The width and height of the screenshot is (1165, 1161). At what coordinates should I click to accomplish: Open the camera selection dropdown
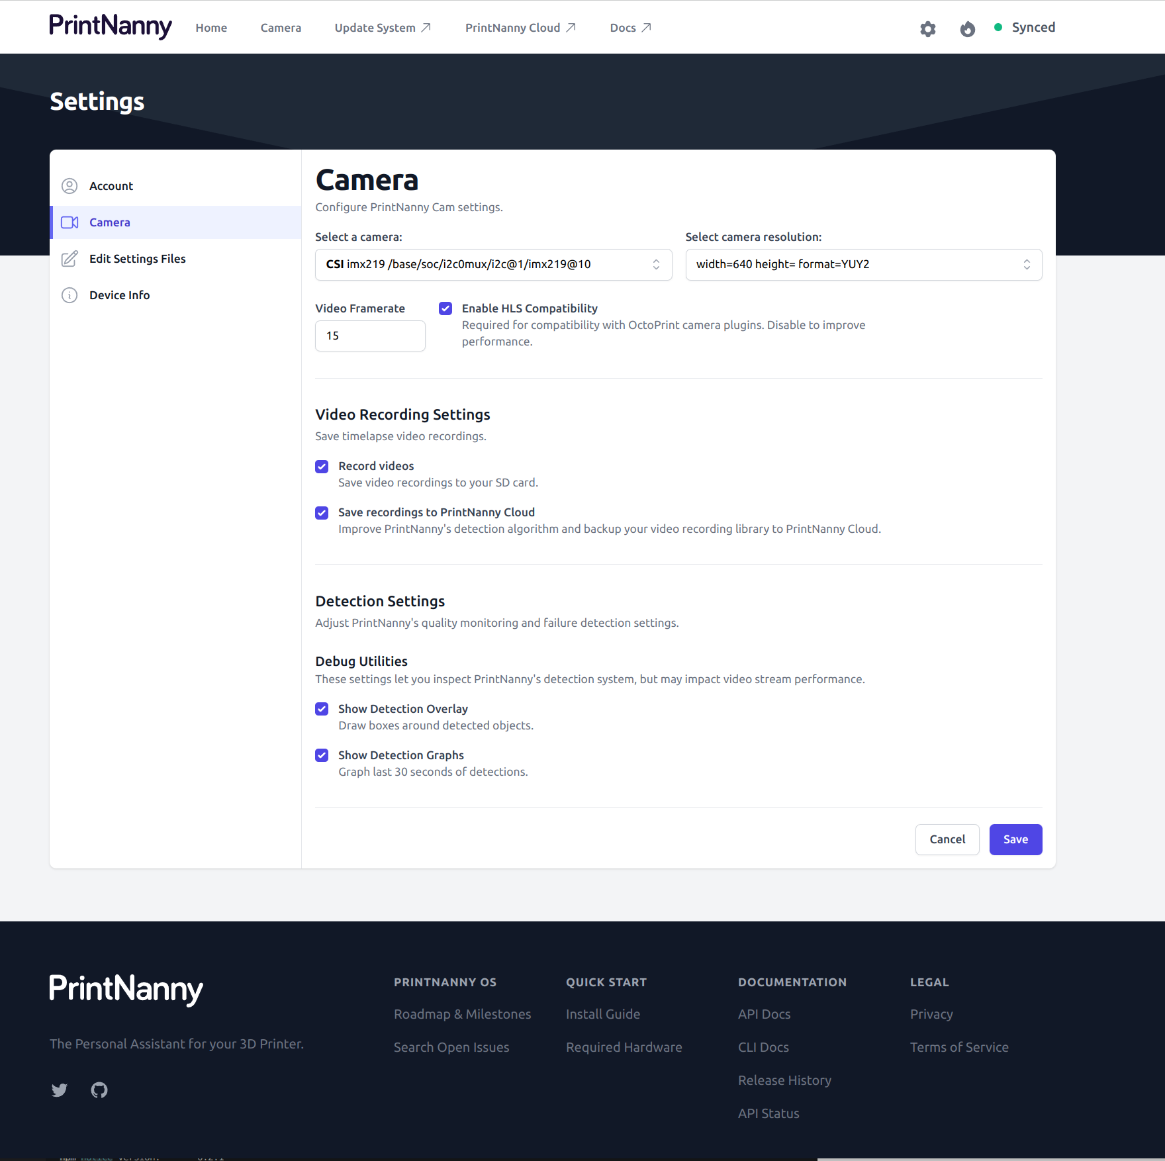[x=493, y=264]
